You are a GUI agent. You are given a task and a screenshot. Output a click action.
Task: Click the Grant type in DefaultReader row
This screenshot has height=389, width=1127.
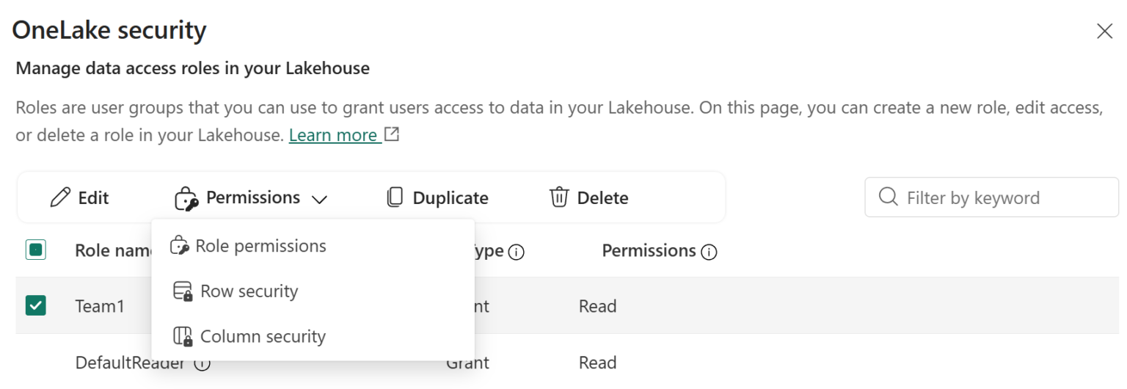[x=467, y=363]
